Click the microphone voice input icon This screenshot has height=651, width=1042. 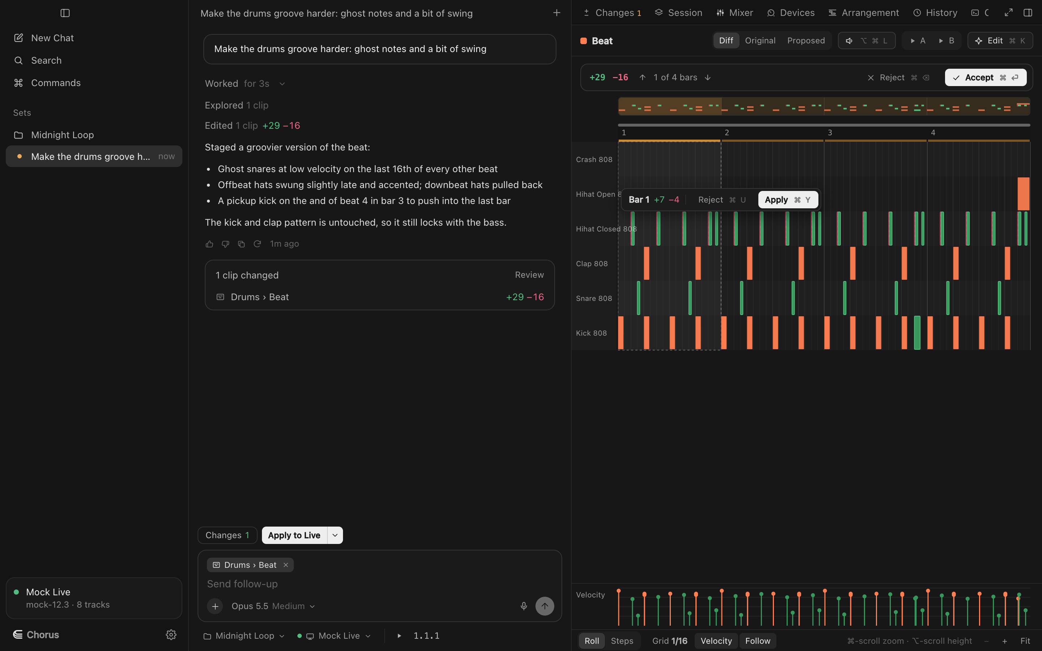coord(524,606)
